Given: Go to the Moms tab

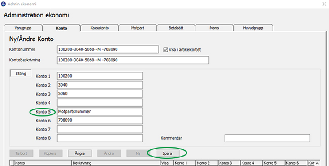Looking at the screenshot, I should click(x=214, y=28).
